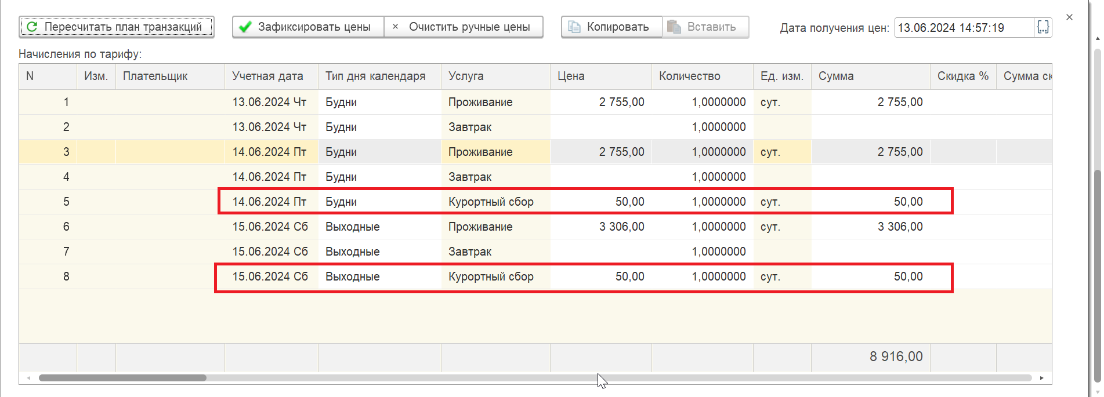Click the horizontal scrollbar left arrow

click(x=28, y=378)
